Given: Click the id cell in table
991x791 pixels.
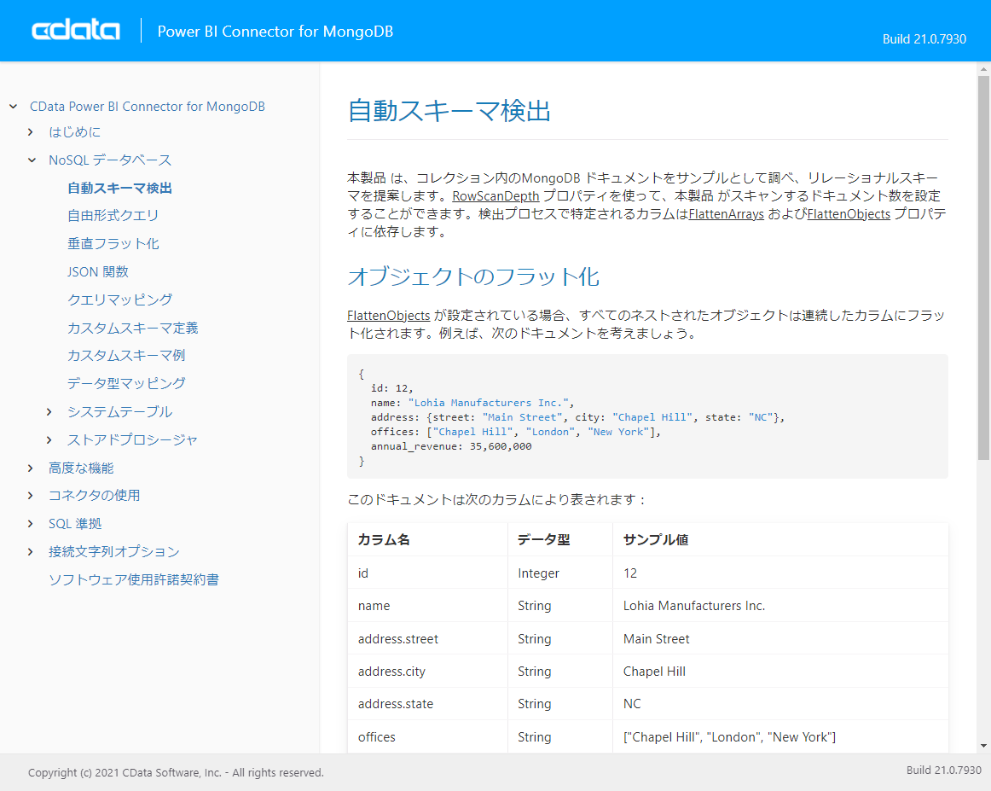Looking at the screenshot, I should 427,573.
